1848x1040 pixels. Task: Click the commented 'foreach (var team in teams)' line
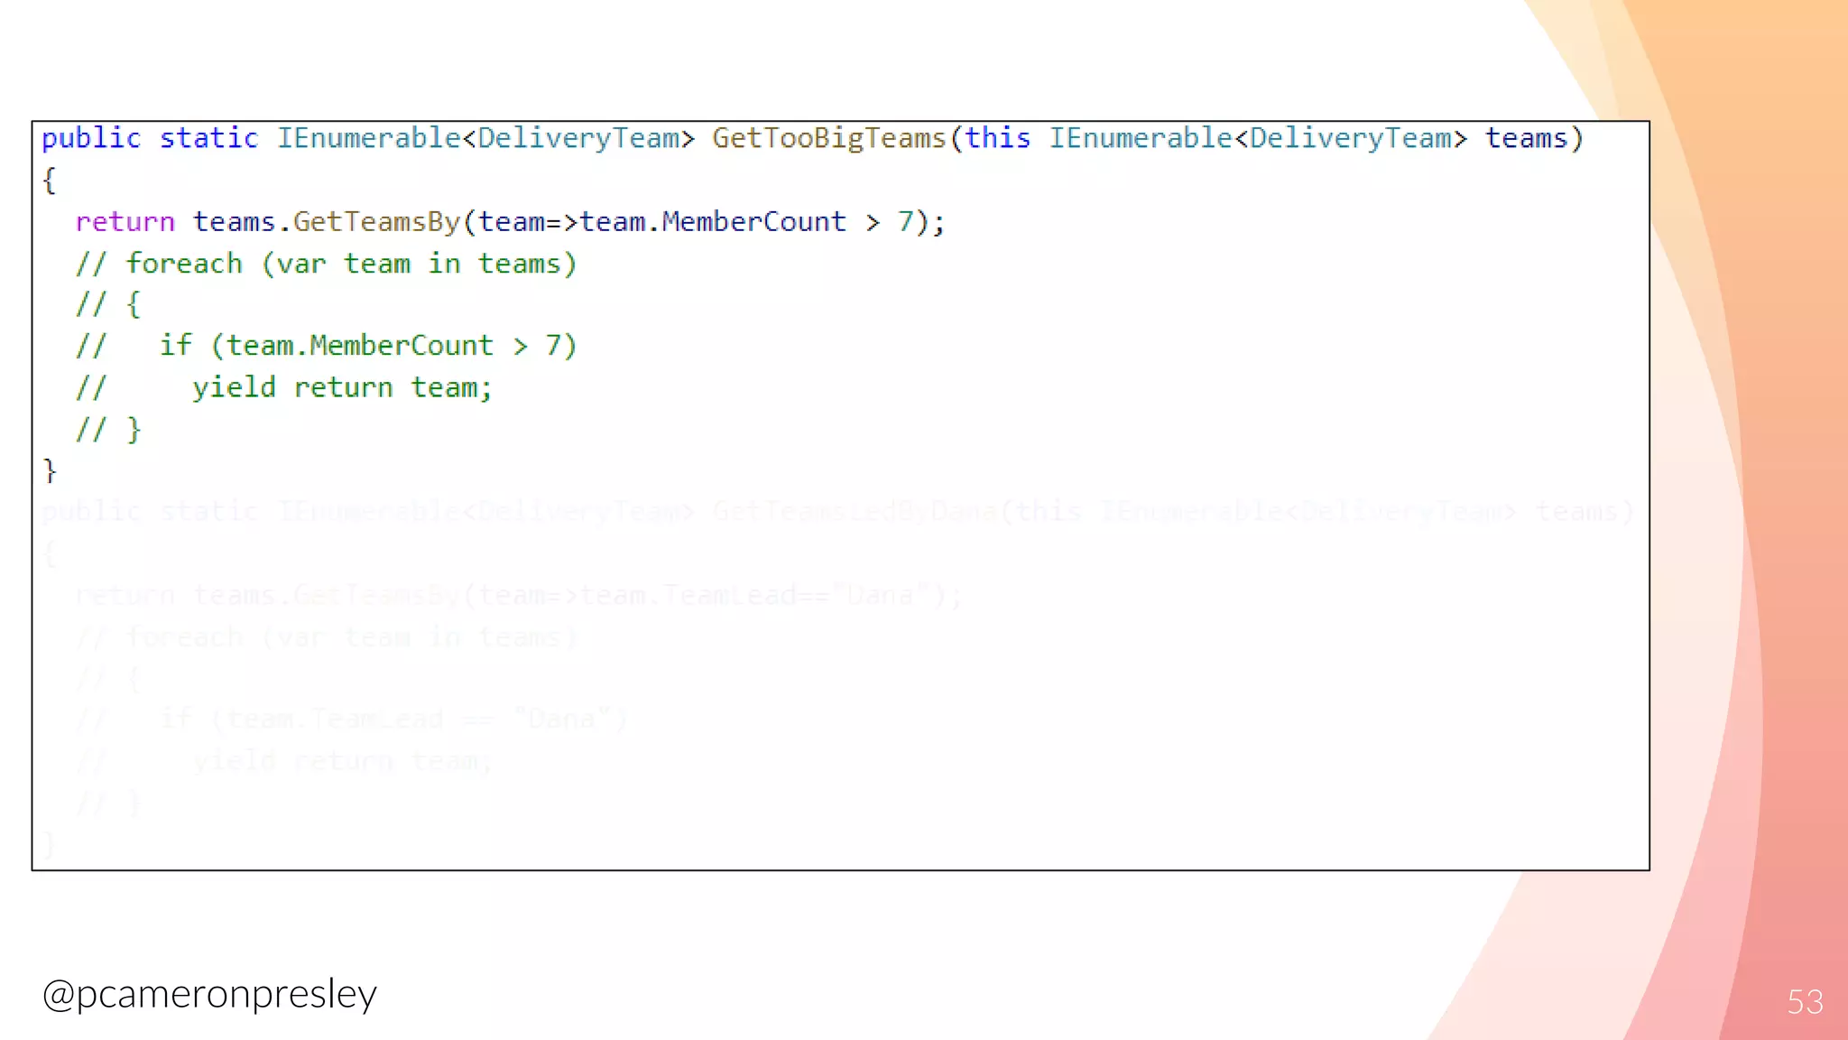326,264
